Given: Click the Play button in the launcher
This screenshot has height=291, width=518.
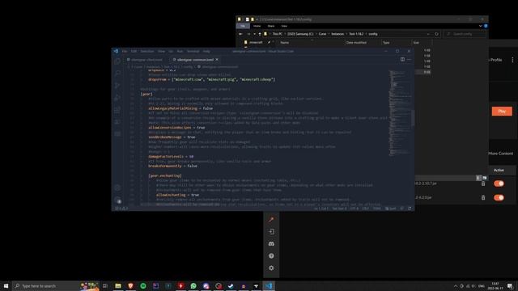Looking at the screenshot, I should click(x=502, y=112).
